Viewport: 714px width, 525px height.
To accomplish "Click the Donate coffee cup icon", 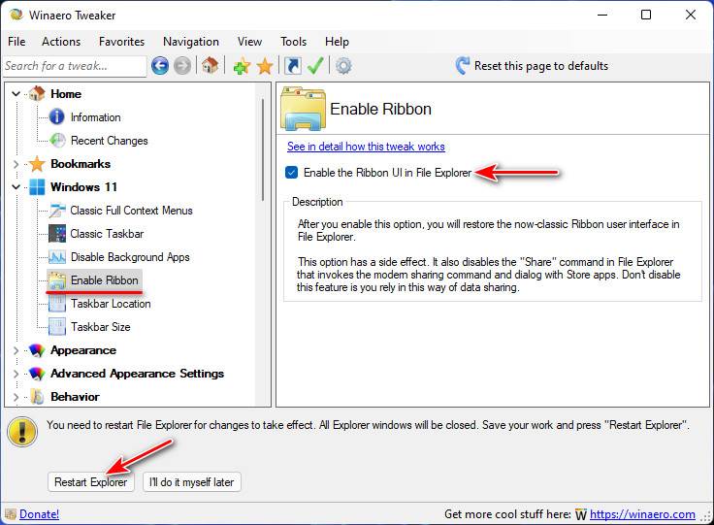I will (11, 514).
